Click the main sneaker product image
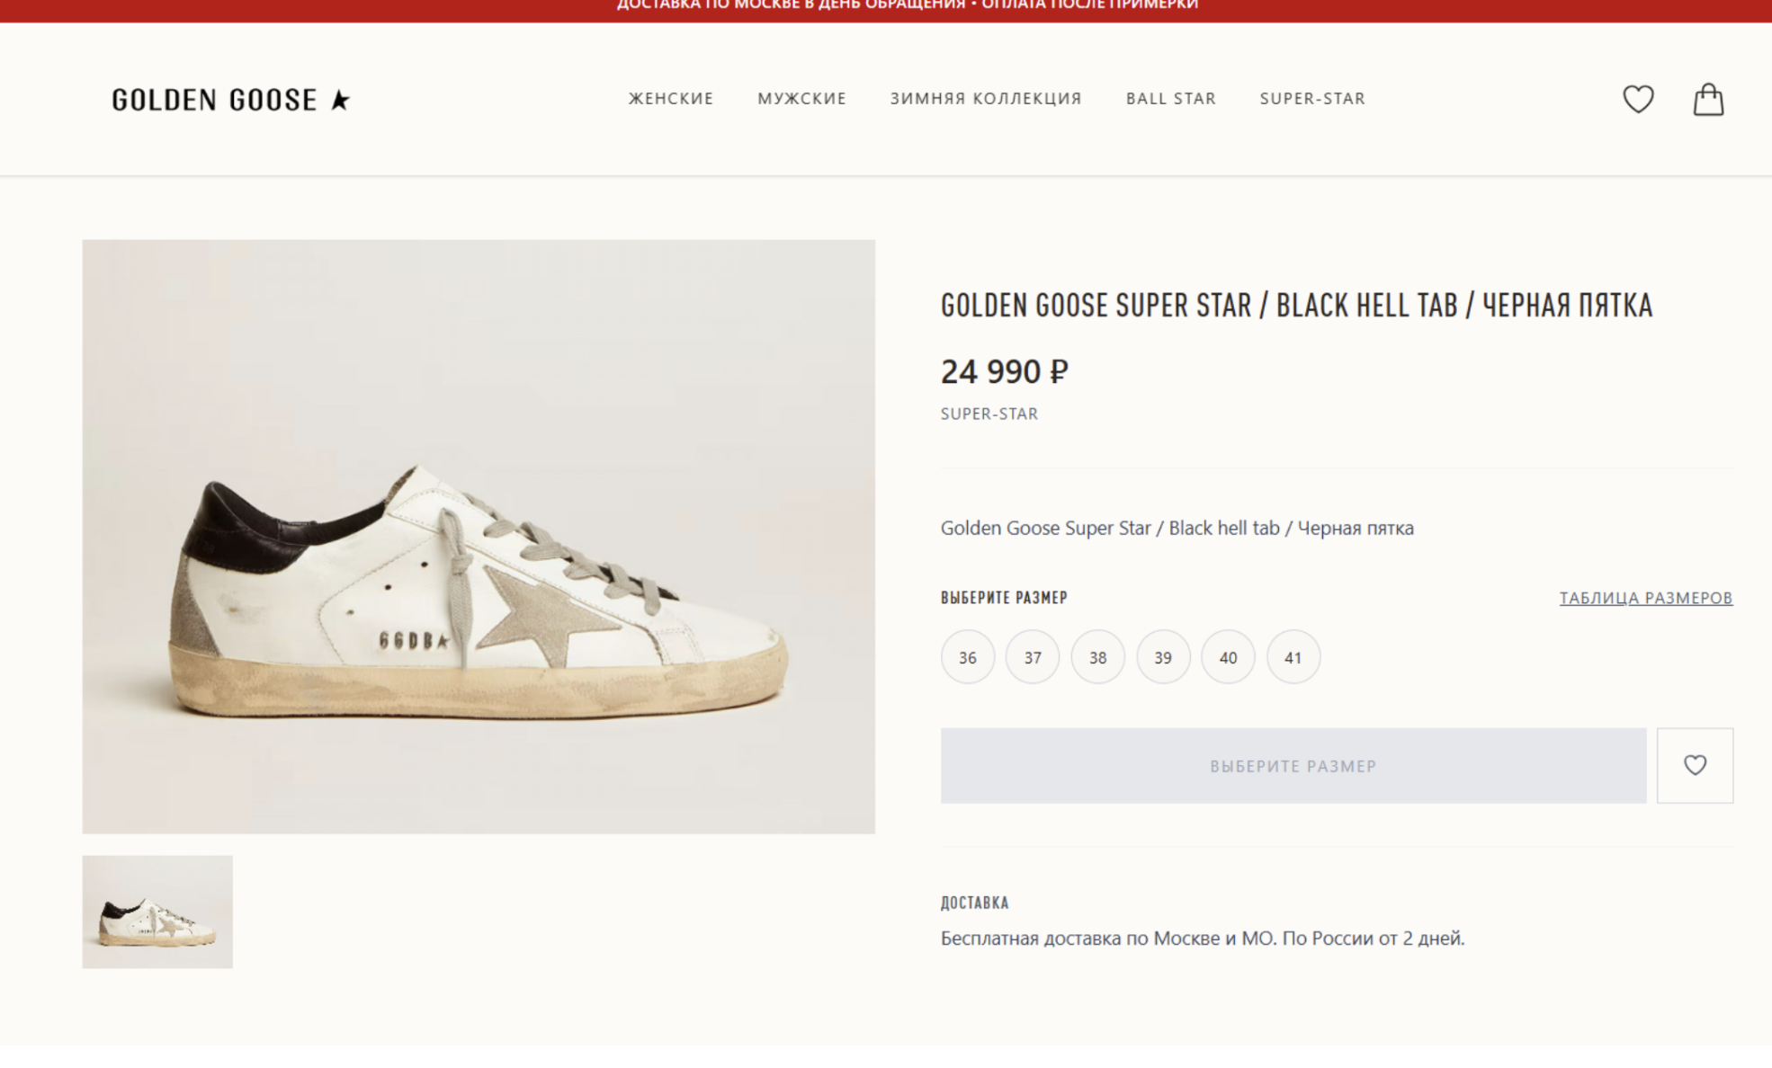Screen dimensions: 1772x1068 pyautogui.click(x=479, y=536)
